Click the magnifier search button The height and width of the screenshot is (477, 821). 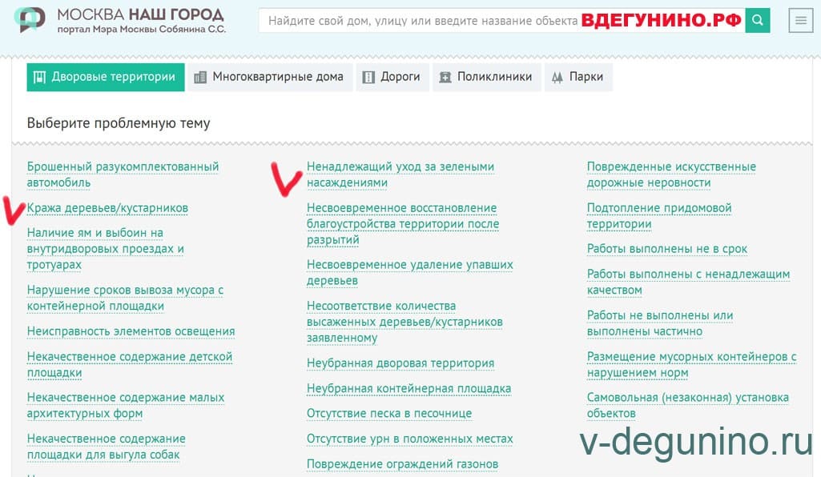(757, 21)
